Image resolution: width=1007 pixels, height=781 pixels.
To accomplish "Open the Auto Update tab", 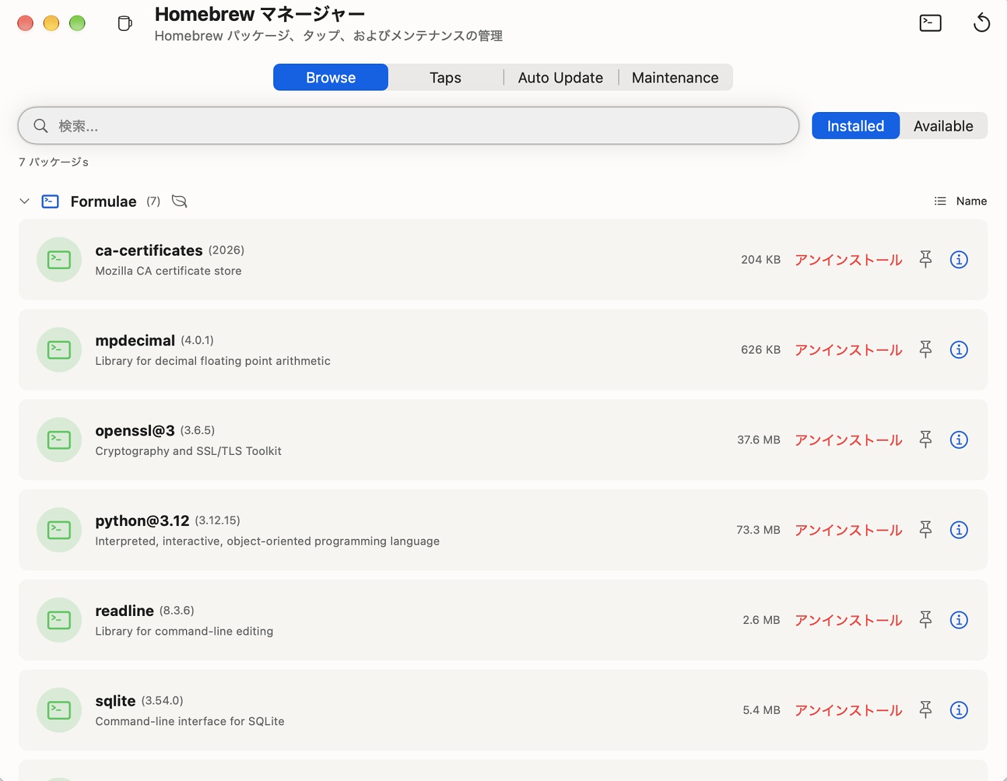I will pos(561,77).
